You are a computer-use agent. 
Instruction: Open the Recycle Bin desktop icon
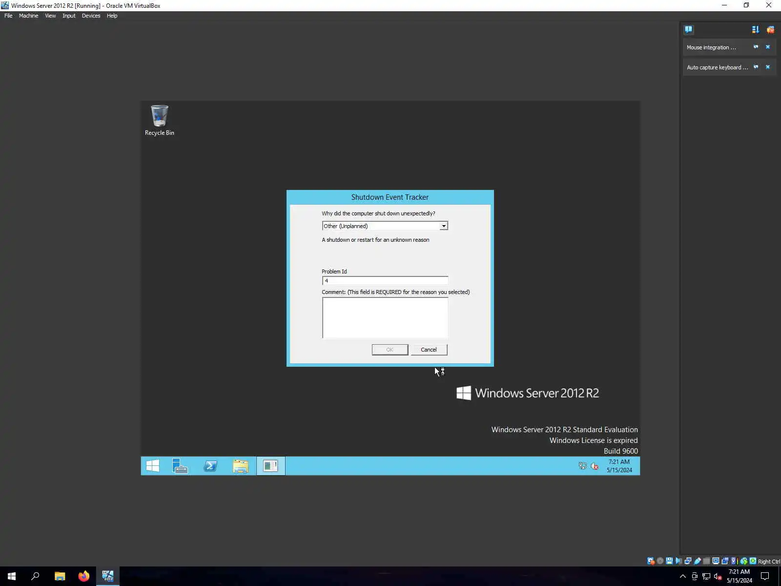159,120
